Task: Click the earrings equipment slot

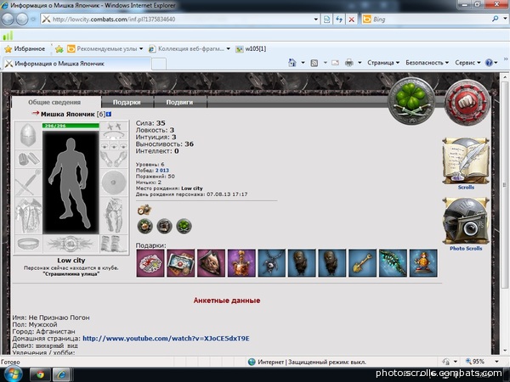Action: tap(114, 126)
